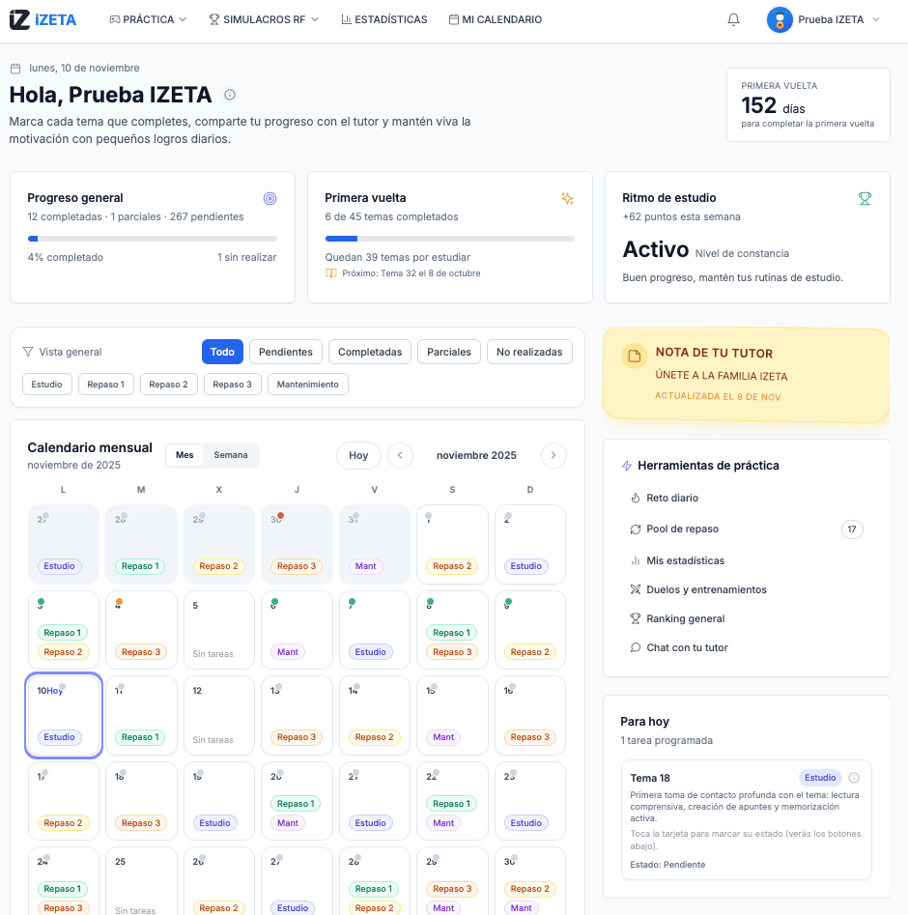Open the notification bell
908x915 pixels.
tap(733, 19)
